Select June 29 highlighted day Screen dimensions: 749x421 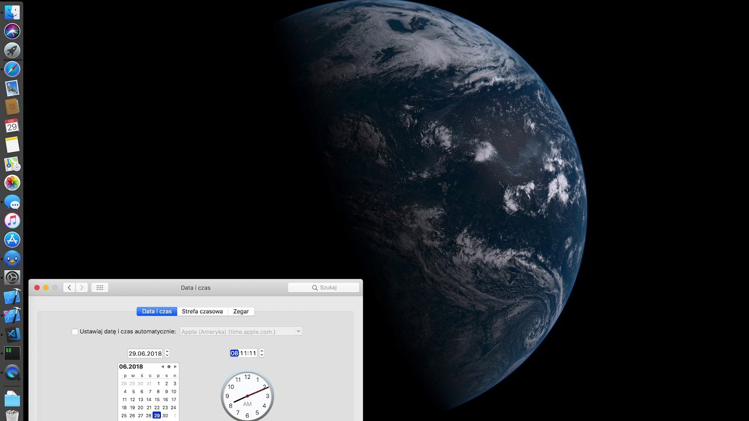tap(157, 416)
